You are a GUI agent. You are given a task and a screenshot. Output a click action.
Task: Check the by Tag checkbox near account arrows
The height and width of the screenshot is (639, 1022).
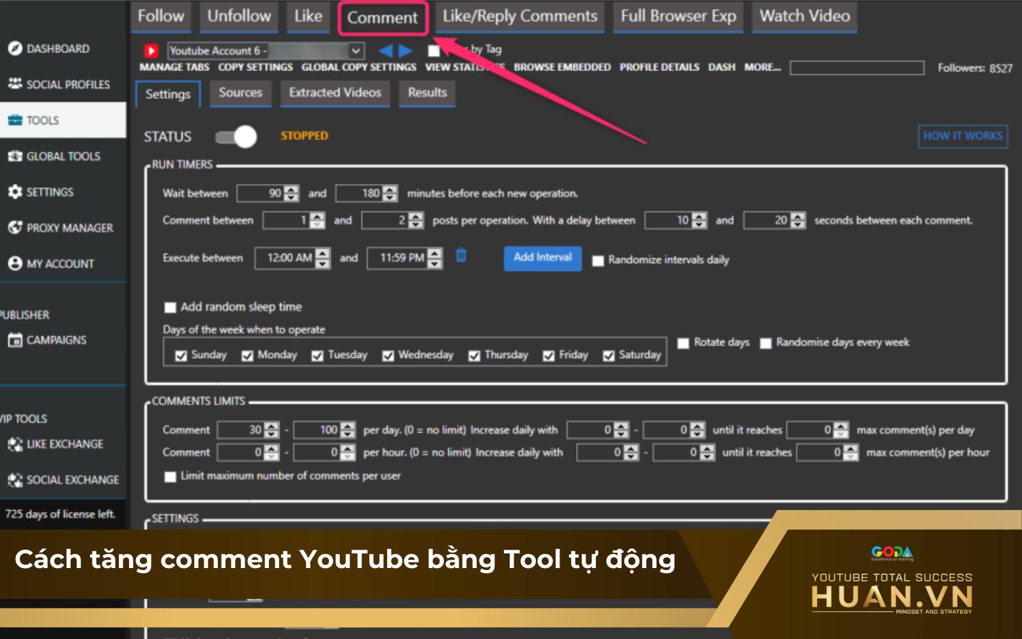point(434,50)
